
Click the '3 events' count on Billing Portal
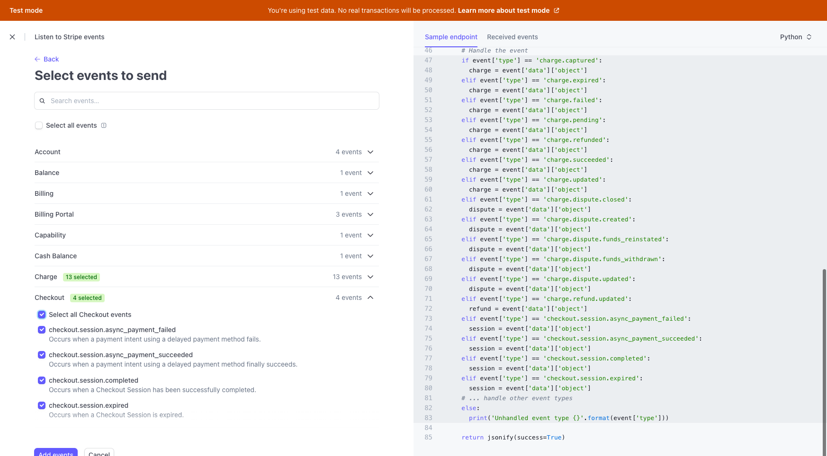tap(349, 214)
